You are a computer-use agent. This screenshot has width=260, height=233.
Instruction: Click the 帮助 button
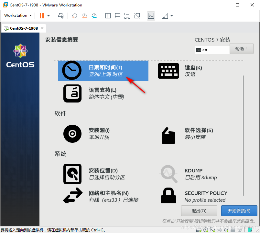(x=241, y=49)
